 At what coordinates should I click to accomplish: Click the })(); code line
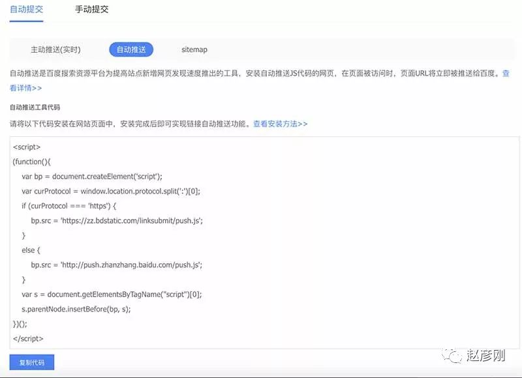pos(20,324)
